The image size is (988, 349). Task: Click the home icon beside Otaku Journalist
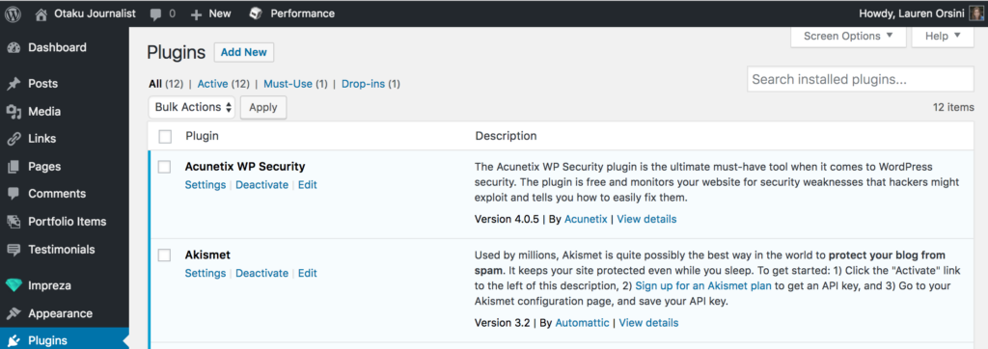[x=41, y=13]
